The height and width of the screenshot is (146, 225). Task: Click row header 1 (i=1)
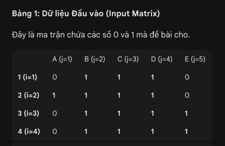pyautogui.click(x=27, y=77)
